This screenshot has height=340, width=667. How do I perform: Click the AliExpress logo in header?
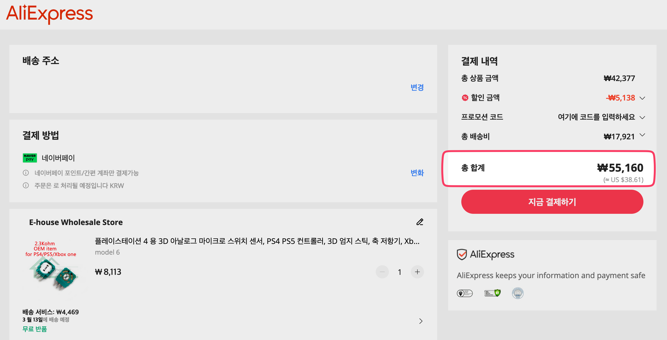click(x=49, y=14)
